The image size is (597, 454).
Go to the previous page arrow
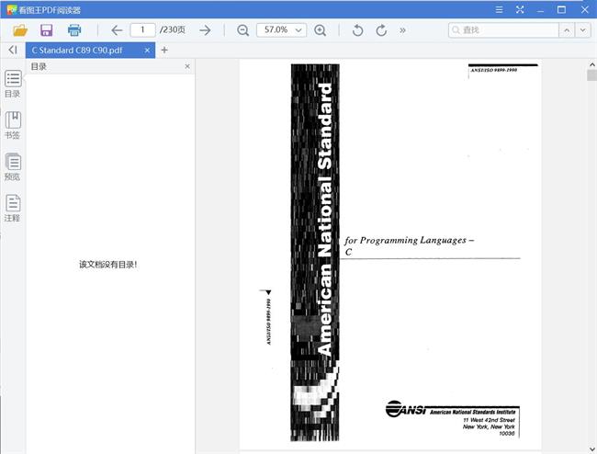116,30
